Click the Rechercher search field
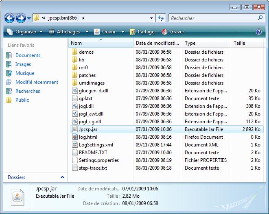The height and width of the screenshot is (214, 269). click(x=213, y=18)
